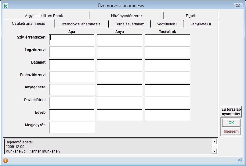The width and height of the screenshot is (246, 166).
Task: Open the Növényvédőszerek tab
Action: (126, 16)
